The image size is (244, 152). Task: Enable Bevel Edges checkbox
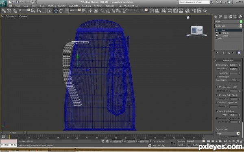coord(217,77)
